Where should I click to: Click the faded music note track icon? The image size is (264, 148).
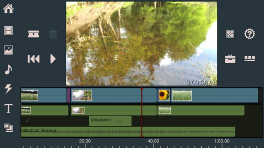point(28,120)
